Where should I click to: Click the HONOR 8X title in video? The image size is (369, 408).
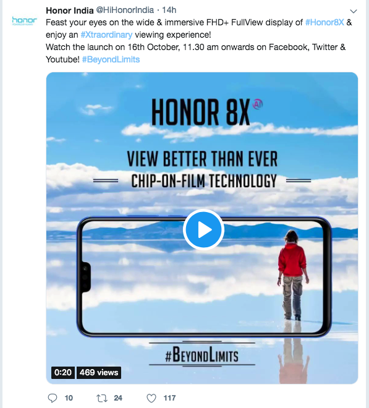click(201, 112)
